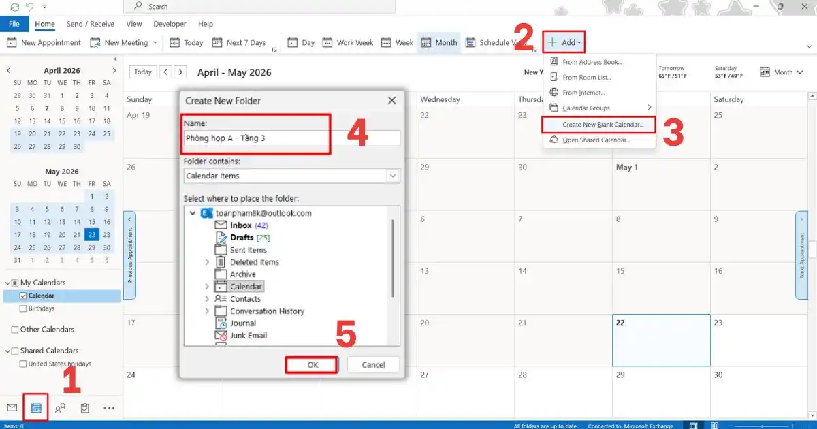Open the Send / Receive ribbon tab
817x429 pixels.
point(91,24)
